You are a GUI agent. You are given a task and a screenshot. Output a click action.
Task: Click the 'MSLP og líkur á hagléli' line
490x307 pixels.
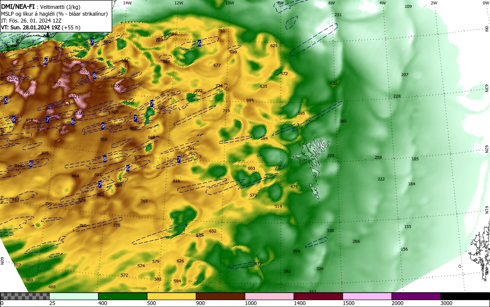coord(54,14)
